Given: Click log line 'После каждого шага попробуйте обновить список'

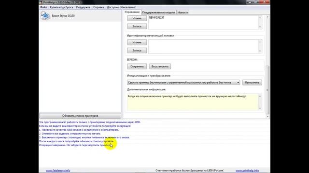Looking at the screenshot, I should click(x=76, y=141).
